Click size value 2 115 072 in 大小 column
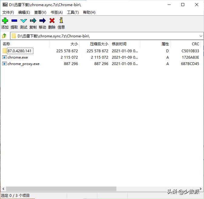The image size is (204, 199). 69,57
